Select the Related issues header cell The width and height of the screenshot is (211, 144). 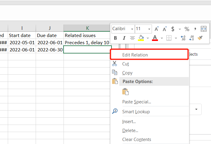click(88, 35)
